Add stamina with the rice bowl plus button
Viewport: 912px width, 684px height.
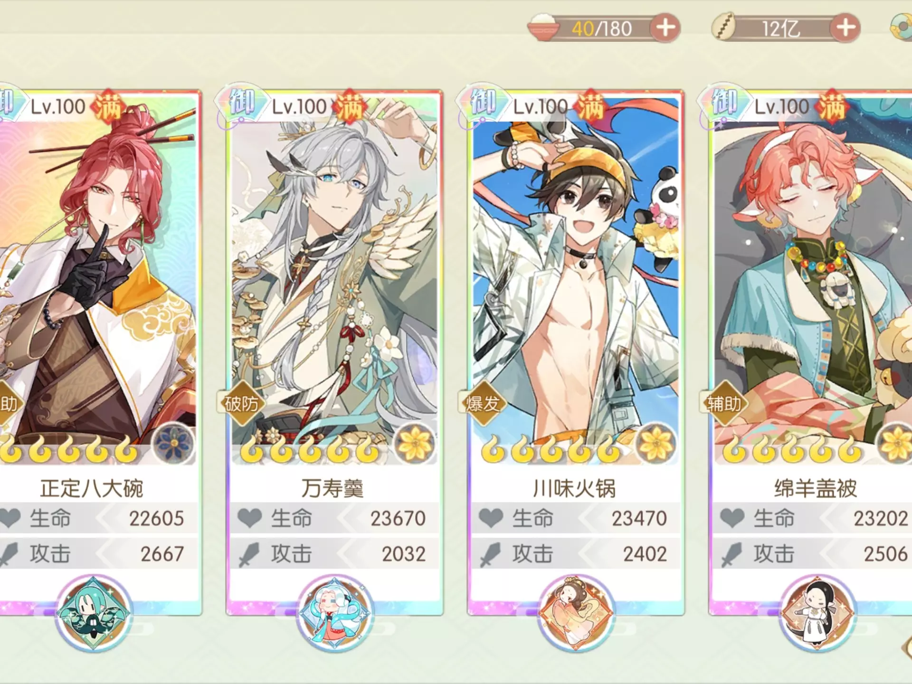(x=665, y=28)
